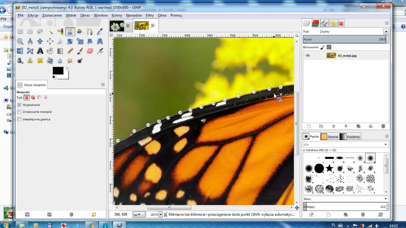This screenshot has width=406, height=228.
Task: Select the Smudge finger tool
Action: click(70, 60)
